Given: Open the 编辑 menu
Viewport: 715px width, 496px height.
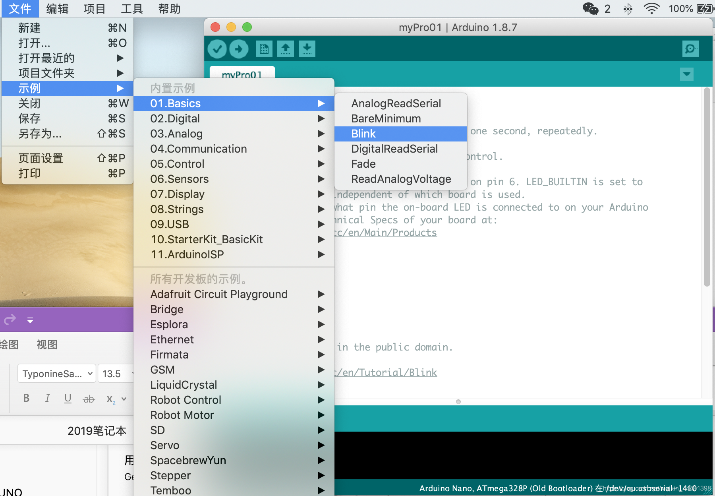Looking at the screenshot, I should [57, 9].
